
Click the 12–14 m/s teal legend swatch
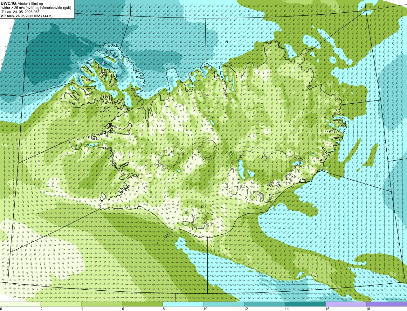pos(265,304)
